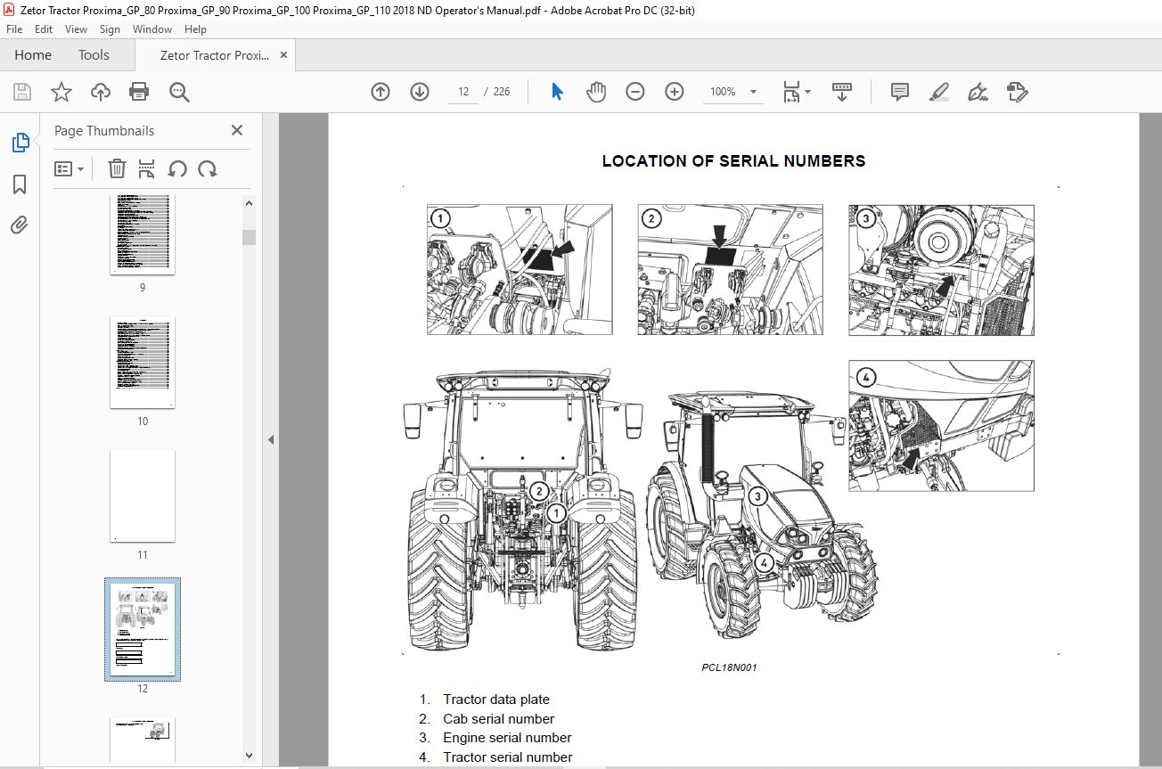Close the Page Thumbnails panel
Screen dimensions: 1162x769
pyautogui.click(x=237, y=130)
